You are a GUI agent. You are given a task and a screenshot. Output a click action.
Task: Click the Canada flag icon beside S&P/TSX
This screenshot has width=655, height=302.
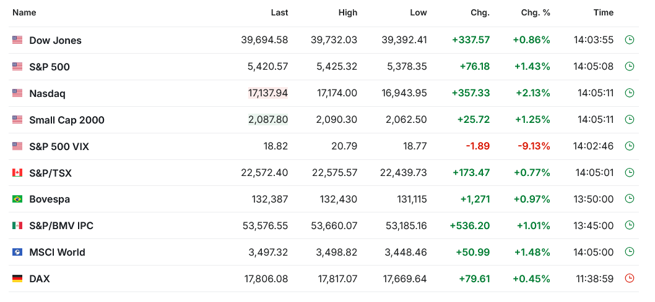click(17, 172)
